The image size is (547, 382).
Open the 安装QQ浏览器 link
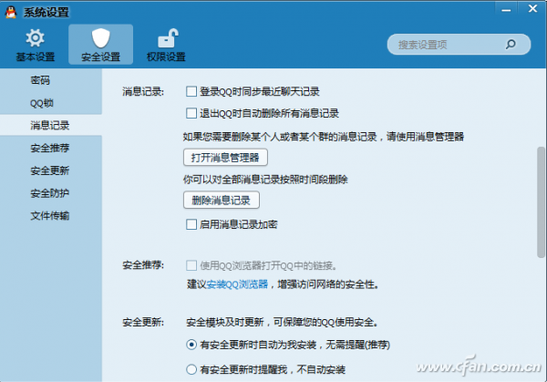tap(237, 284)
